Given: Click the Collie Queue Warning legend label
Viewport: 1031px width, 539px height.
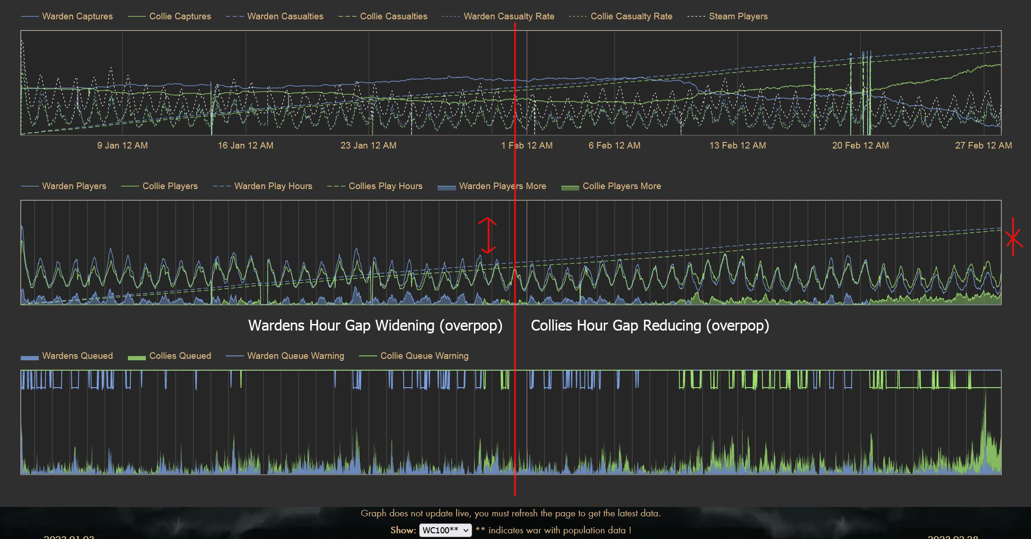Looking at the screenshot, I should (424, 356).
